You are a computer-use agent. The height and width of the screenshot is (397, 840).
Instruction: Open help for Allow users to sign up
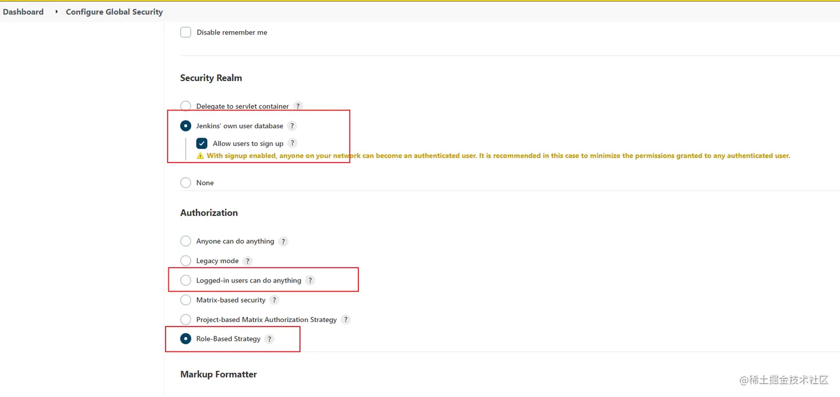tap(293, 143)
